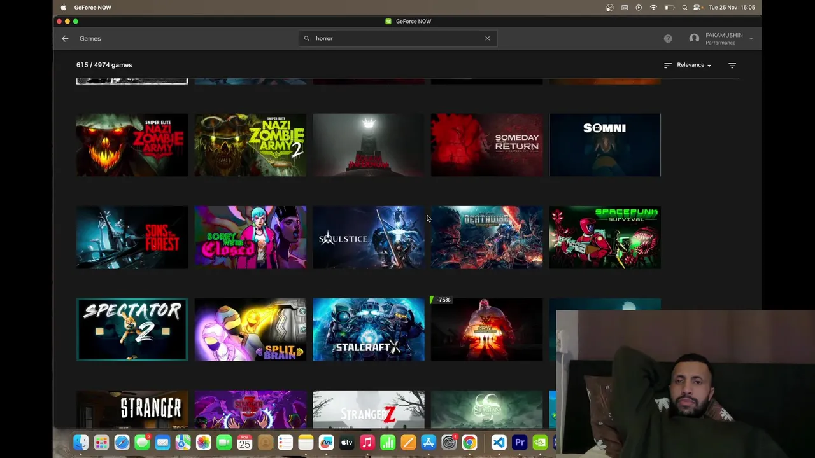
Task: Open FaceTime from the dock
Action: click(223, 443)
